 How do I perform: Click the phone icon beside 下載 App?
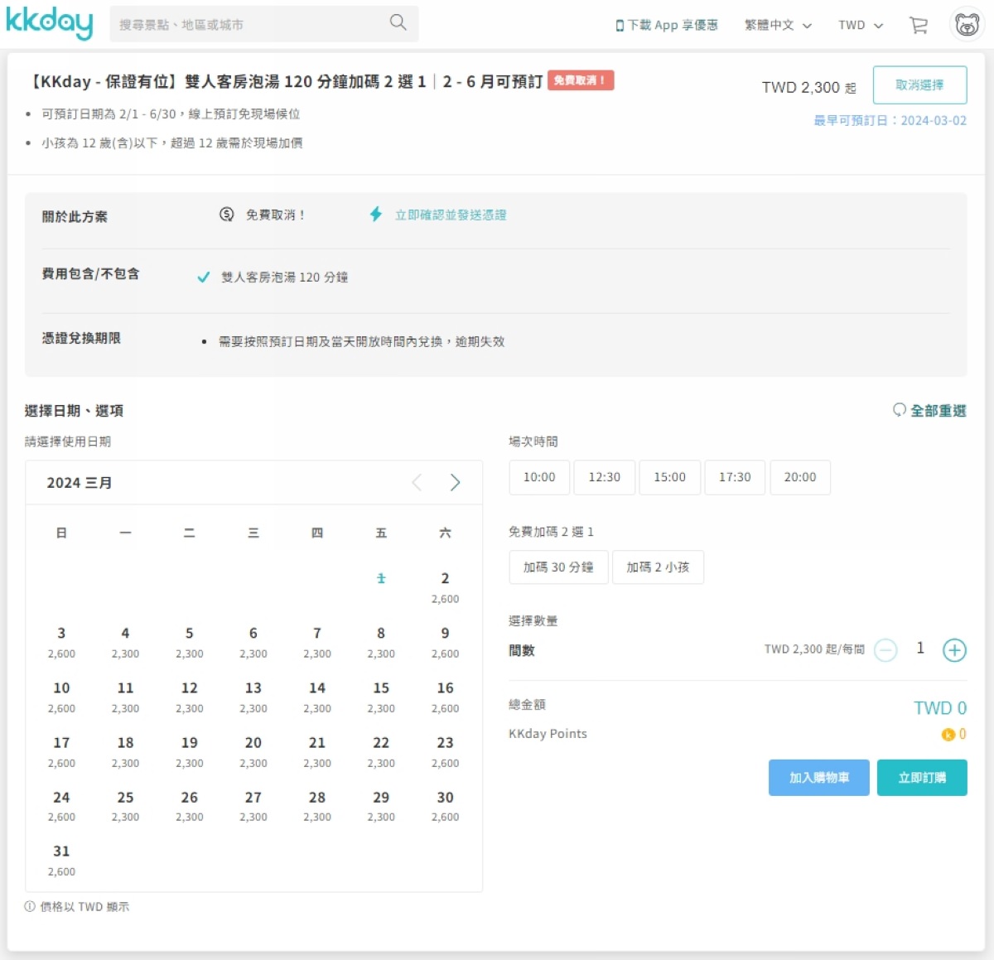click(620, 26)
